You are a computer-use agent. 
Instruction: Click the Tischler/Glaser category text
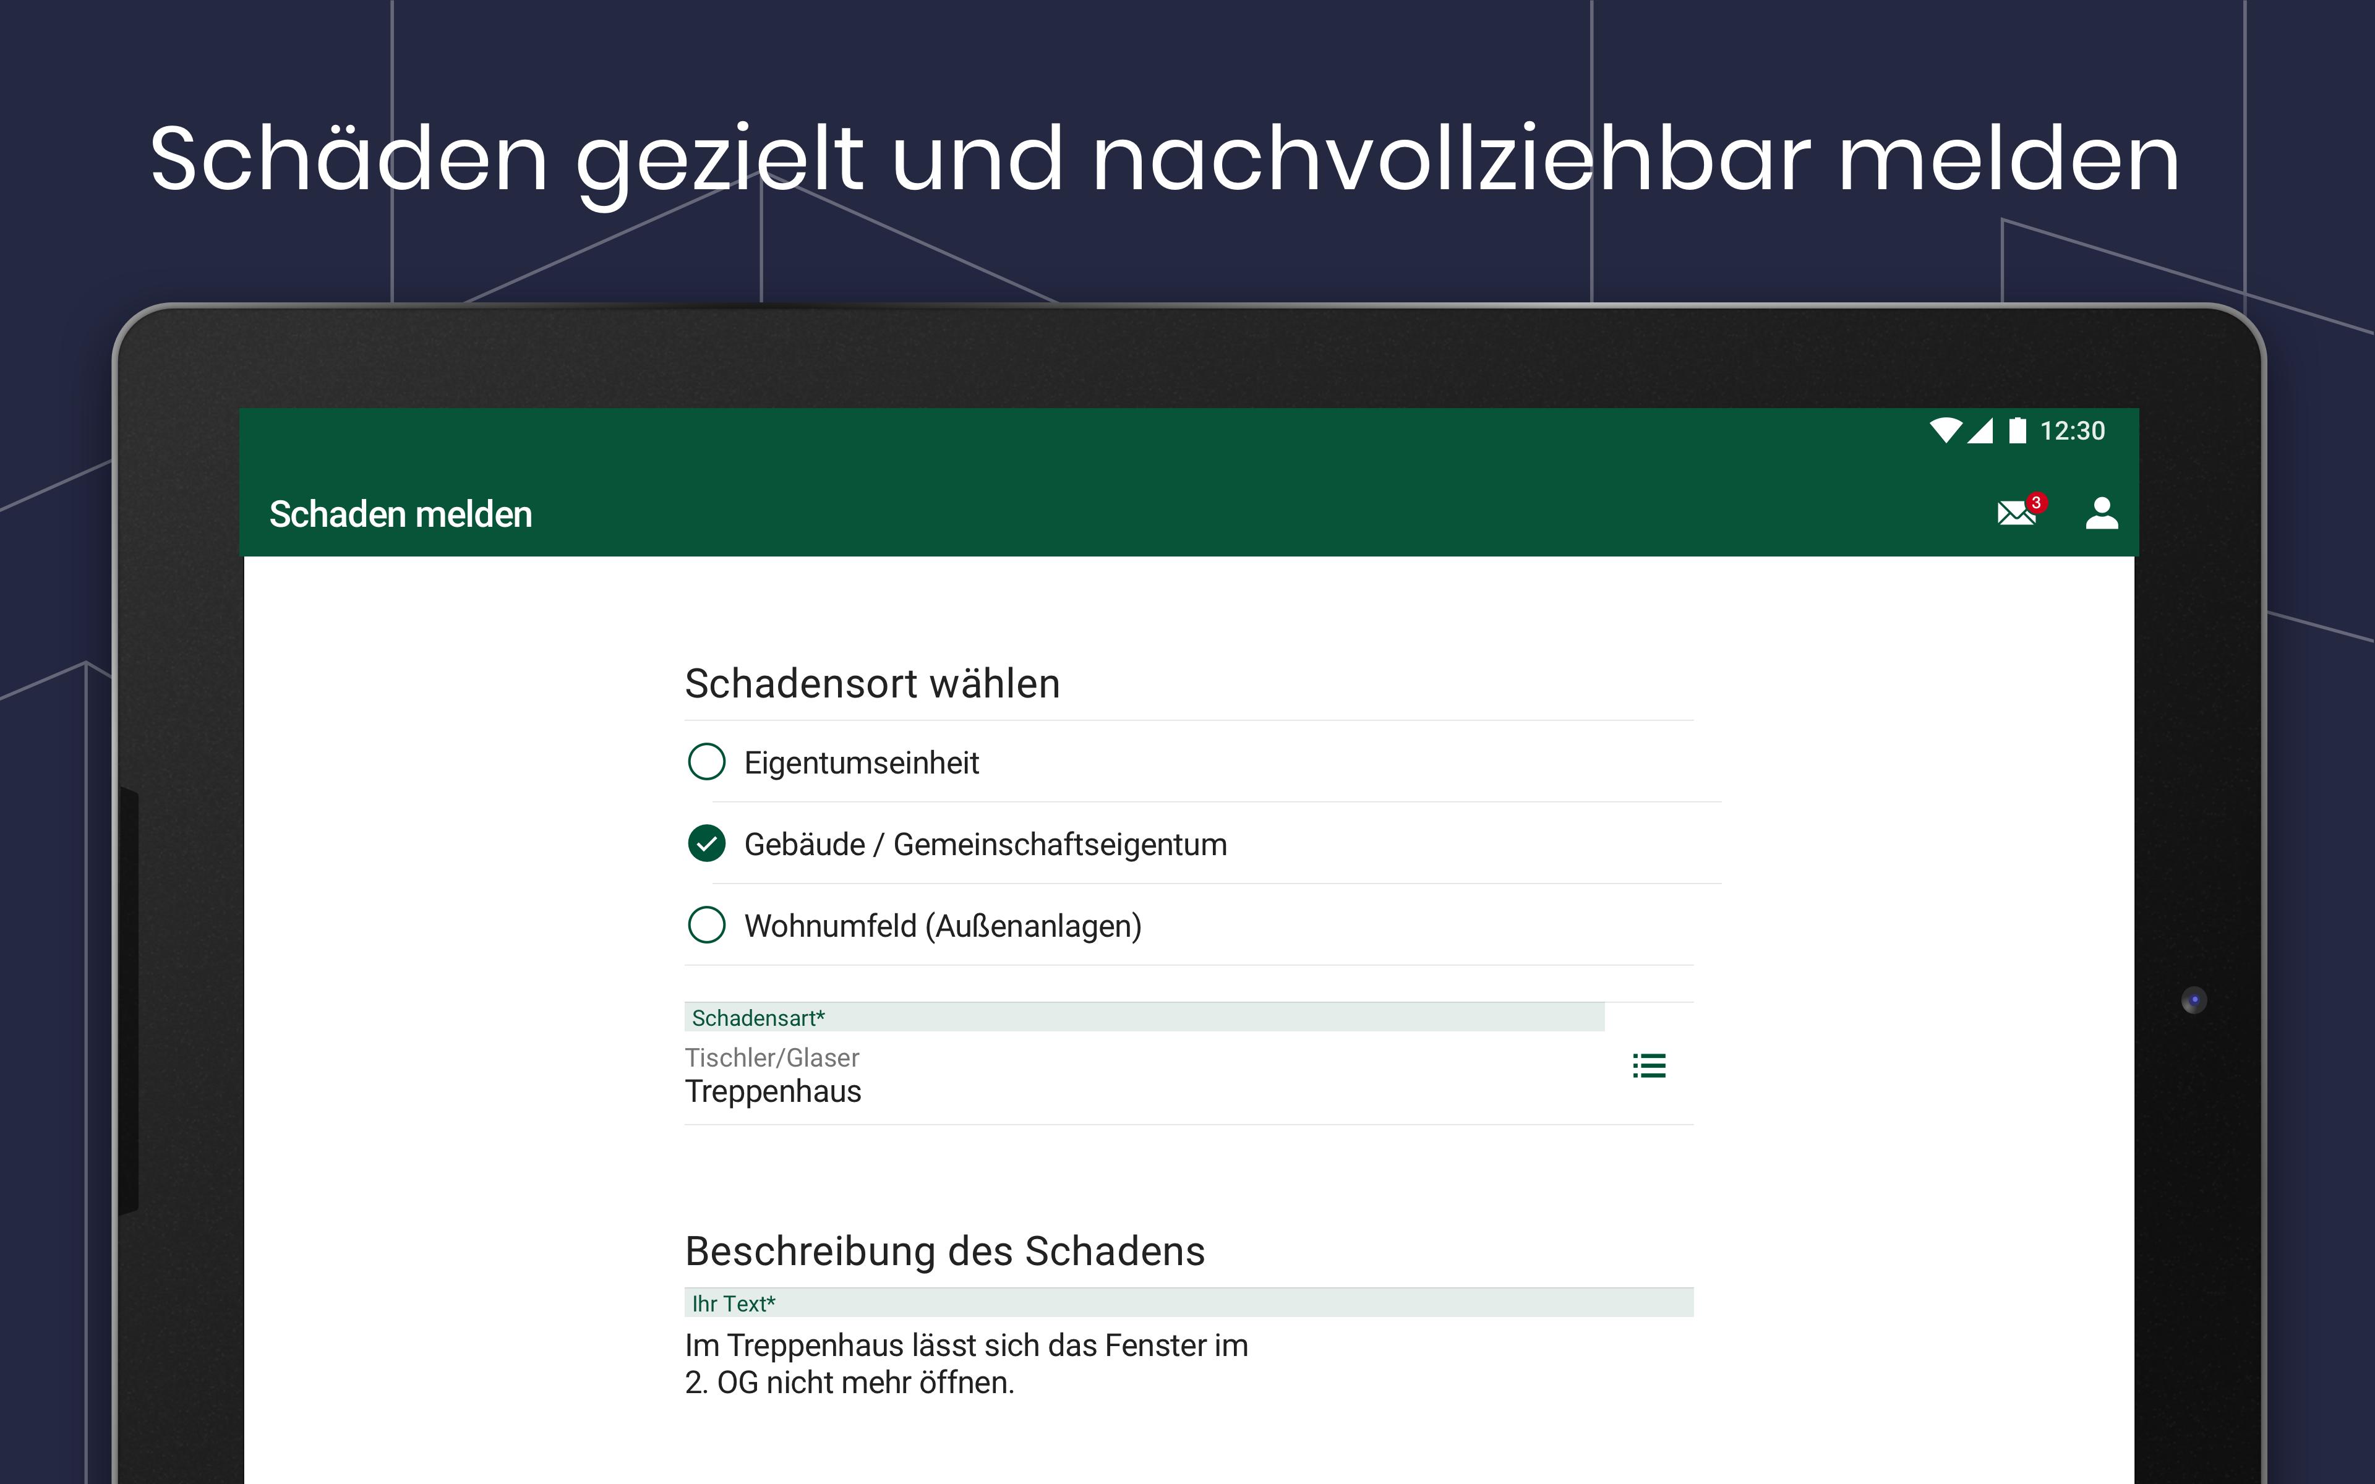(x=772, y=1057)
